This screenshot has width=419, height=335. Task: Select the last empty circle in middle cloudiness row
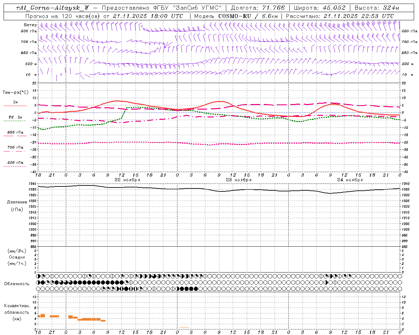[x=400, y=282]
